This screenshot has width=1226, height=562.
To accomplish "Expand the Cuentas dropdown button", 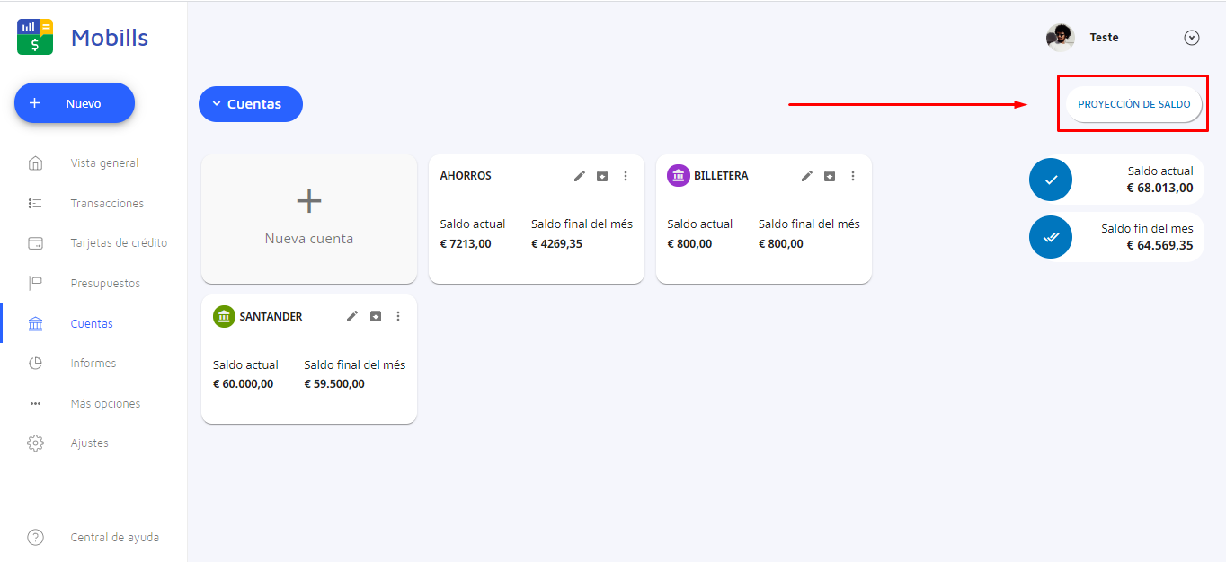I will pyautogui.click(x=251, y=104).
